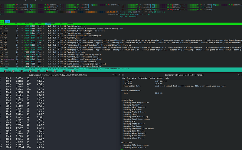Screen dimensions: 242x150
Task: Sort htop by USER column header
Action: (6, 24)
